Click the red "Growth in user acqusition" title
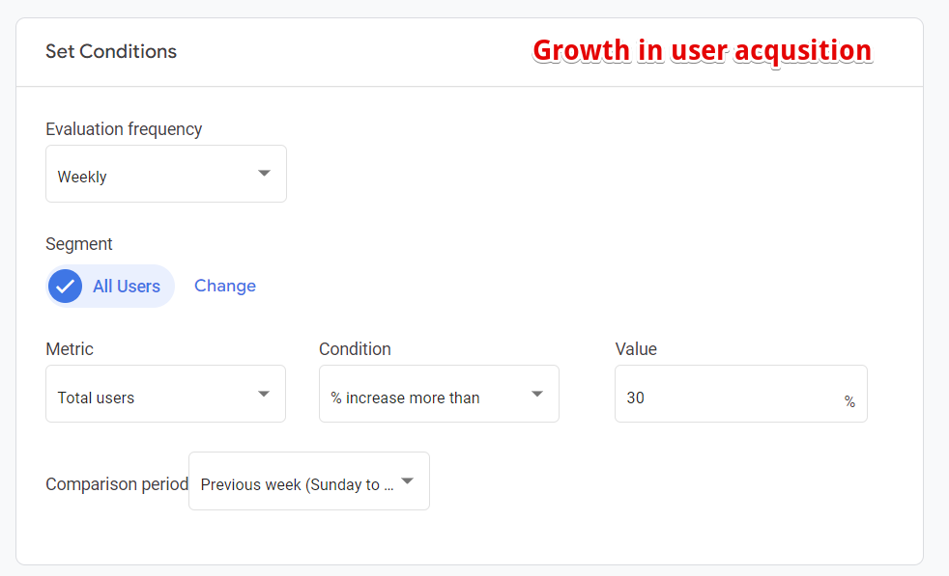 click(x=702, y=50)
